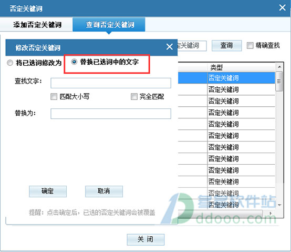The height and width of the screenshot is (252, 291).
Task: Select 将已选词修改为 radio button
Action: tap(10, 63)
